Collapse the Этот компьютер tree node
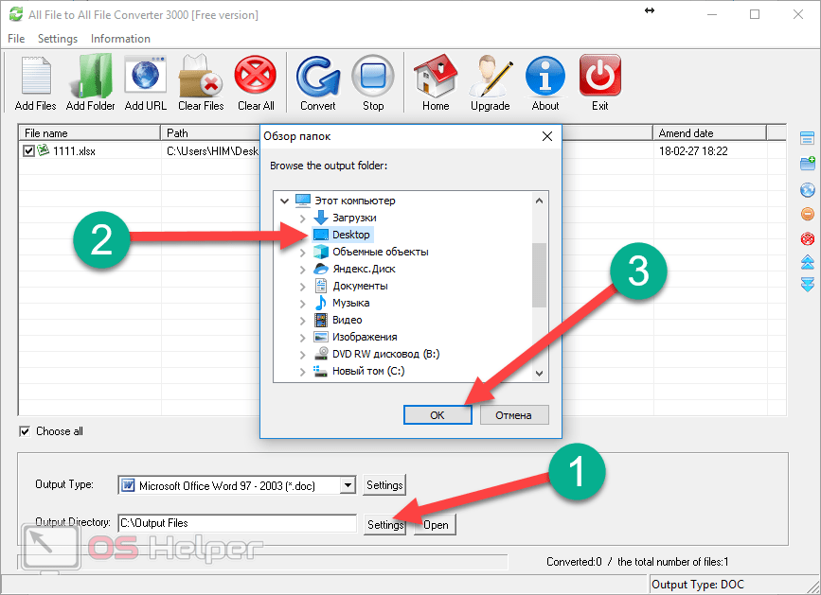 coord(284,201)
